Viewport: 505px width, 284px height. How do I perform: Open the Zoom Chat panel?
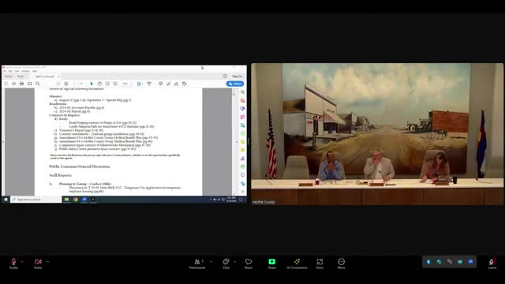[x=226, y=263]
